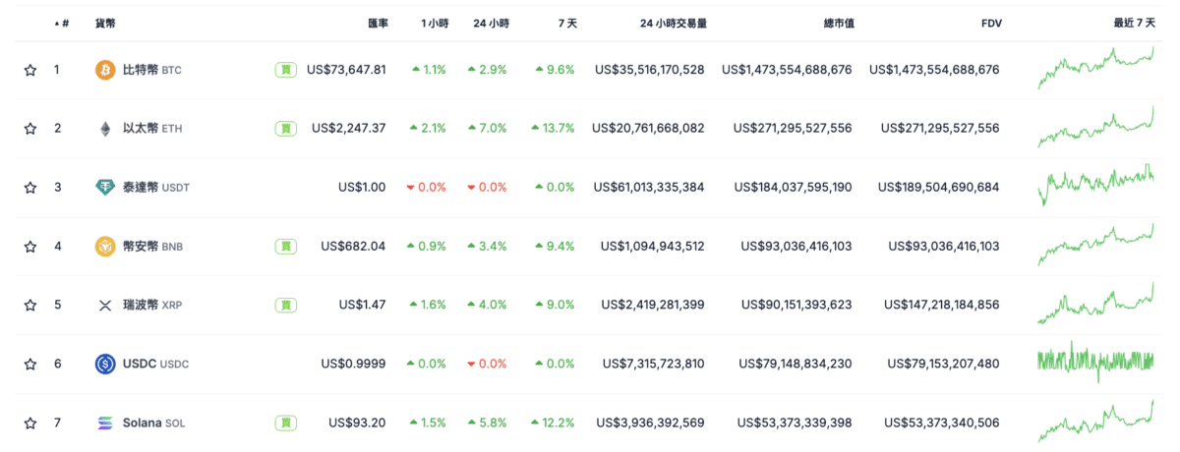Click the USDC coin logo
Screen dimensions: 1180x452
[105, 364]
